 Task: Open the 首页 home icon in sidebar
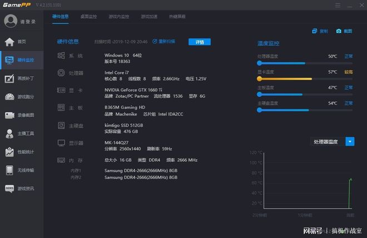point(9,42)
